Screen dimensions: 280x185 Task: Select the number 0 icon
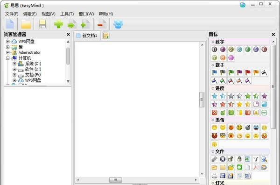215,50
